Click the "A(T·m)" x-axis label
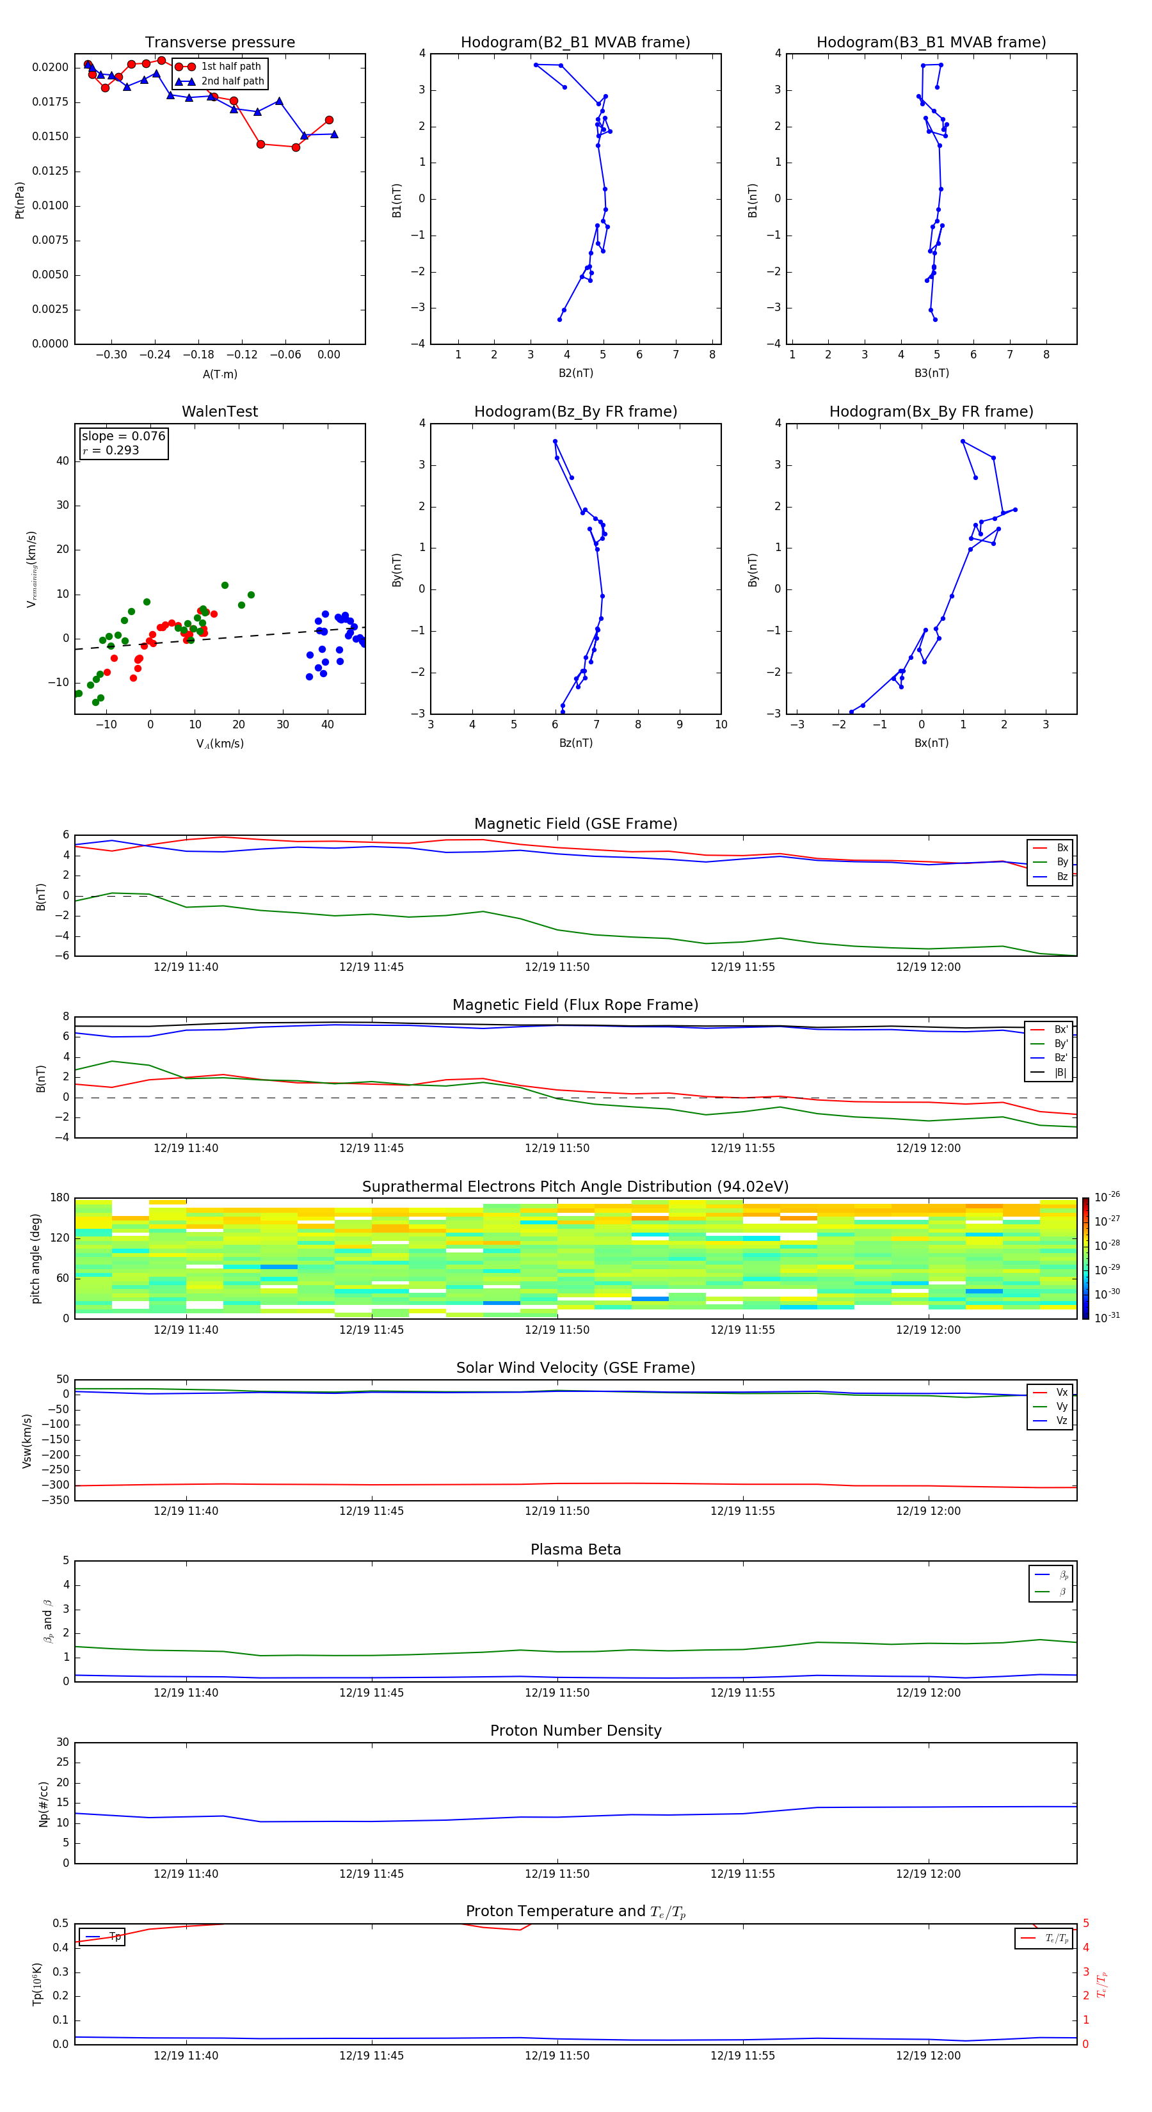The height and width of the screenshot is (2112, 1152). [220, 374]
